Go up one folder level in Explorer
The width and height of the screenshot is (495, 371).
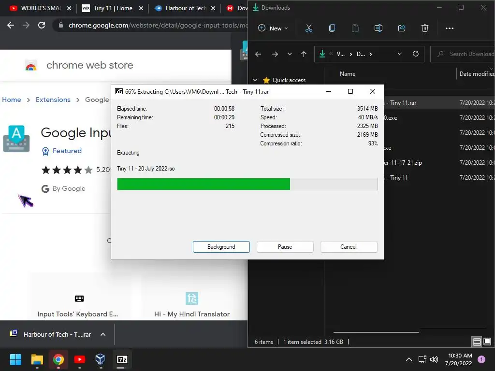[x=304, y=54]
